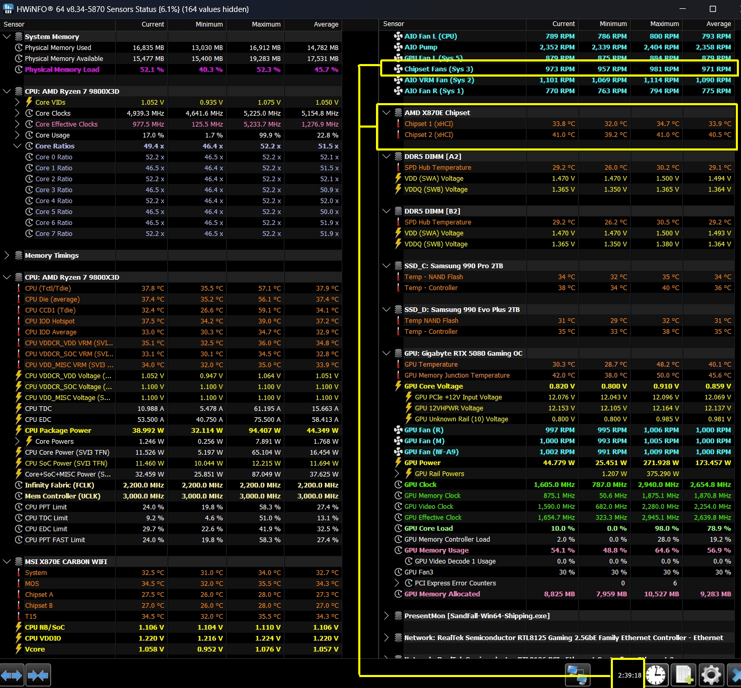The height and width of the screenshot is (688, 741).
Task: Click the left panel Current column header
Action: click(x=141, y=24)
